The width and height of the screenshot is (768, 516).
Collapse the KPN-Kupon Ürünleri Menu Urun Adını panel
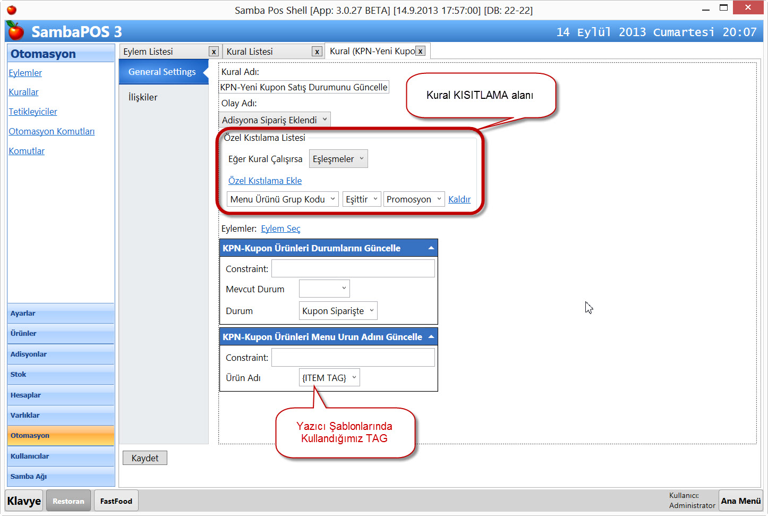point(431,337)
